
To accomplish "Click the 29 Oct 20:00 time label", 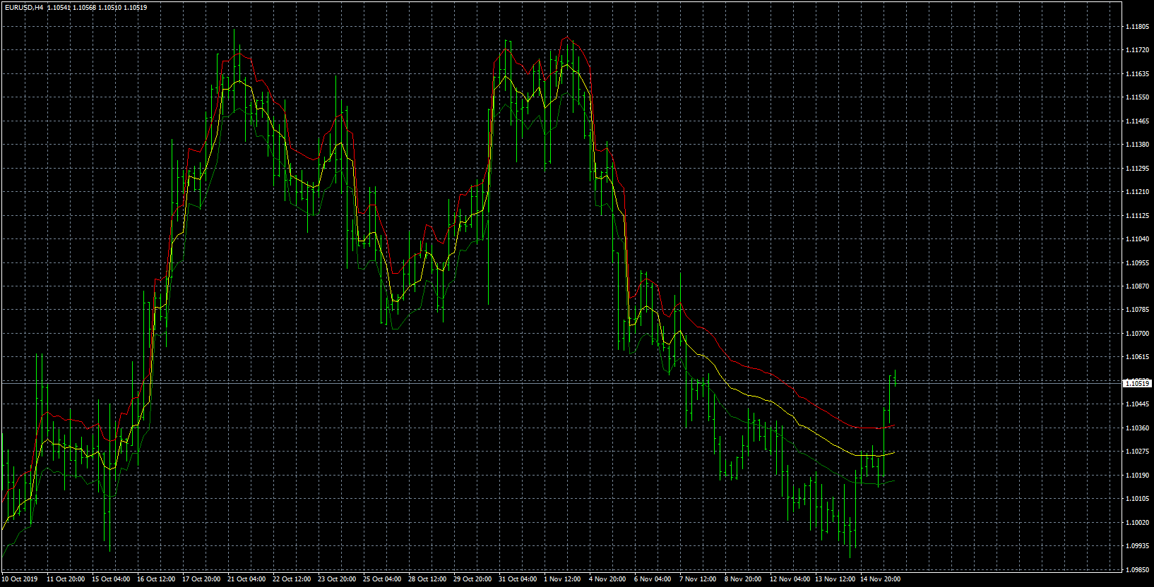I will click(472, 579).
